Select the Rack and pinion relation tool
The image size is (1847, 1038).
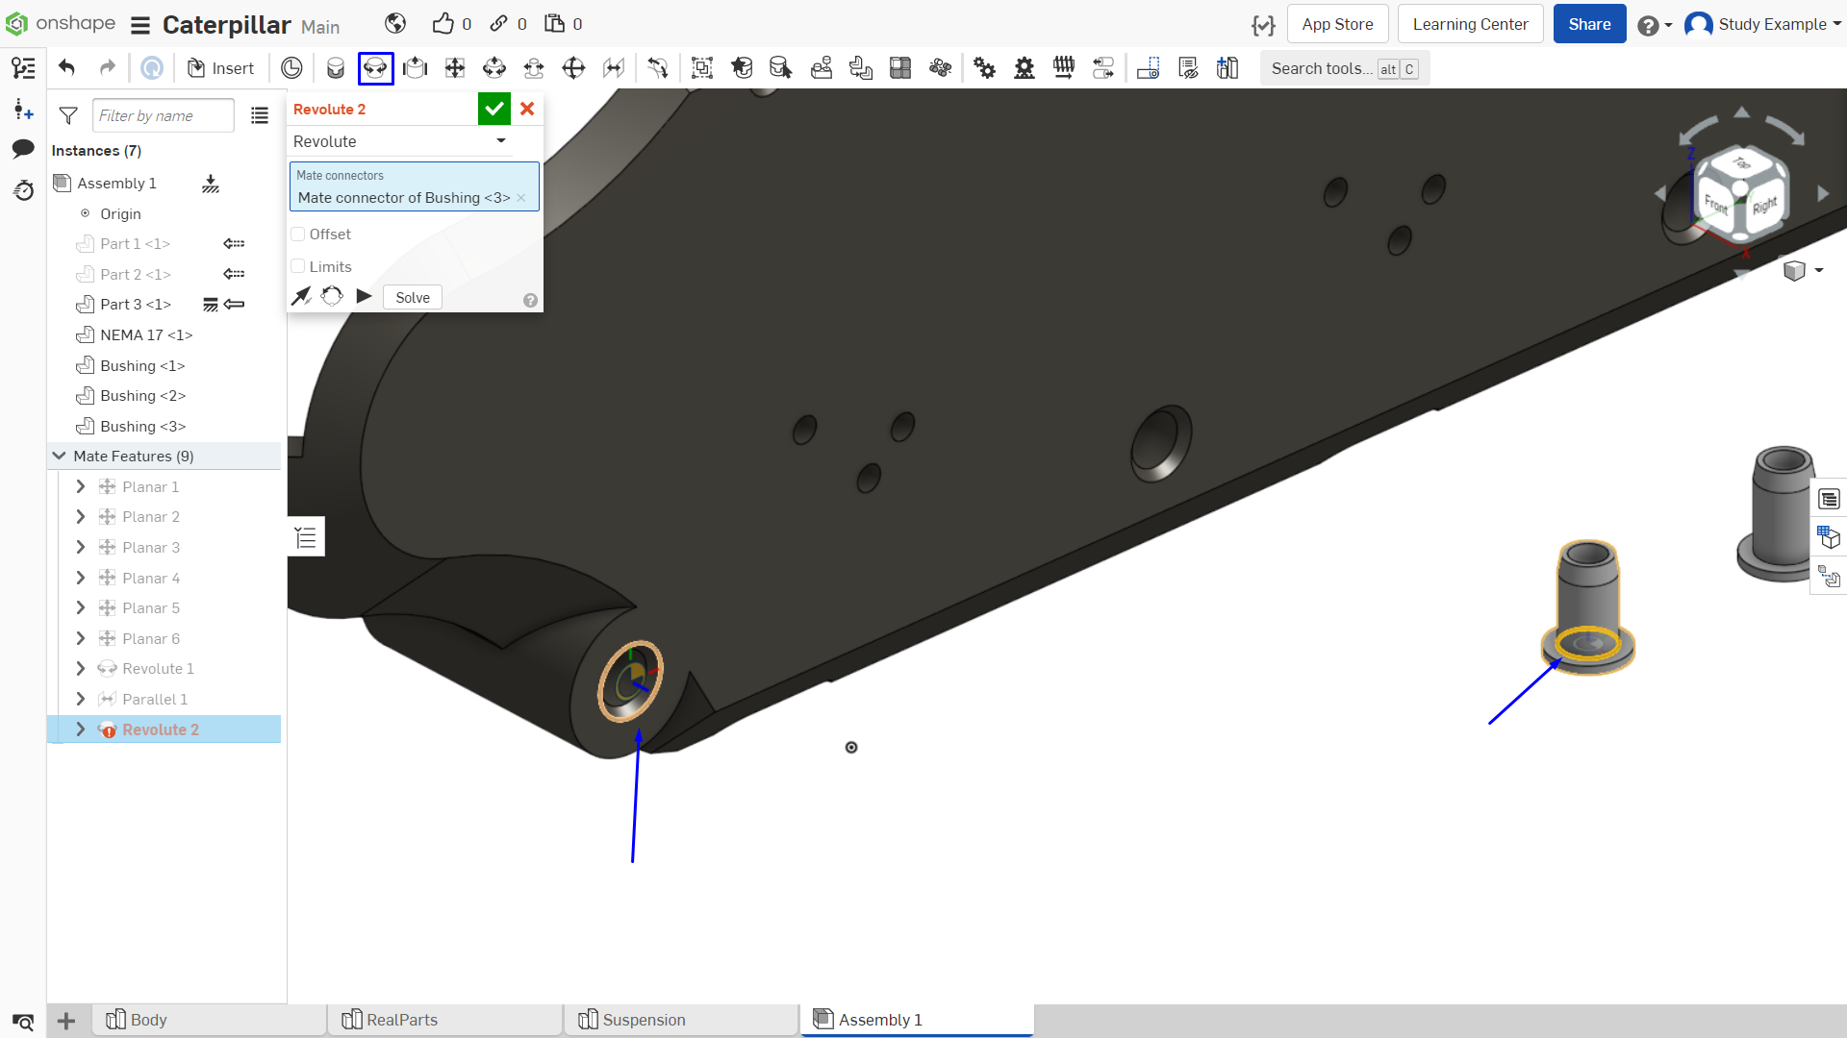coord(1025,67)
